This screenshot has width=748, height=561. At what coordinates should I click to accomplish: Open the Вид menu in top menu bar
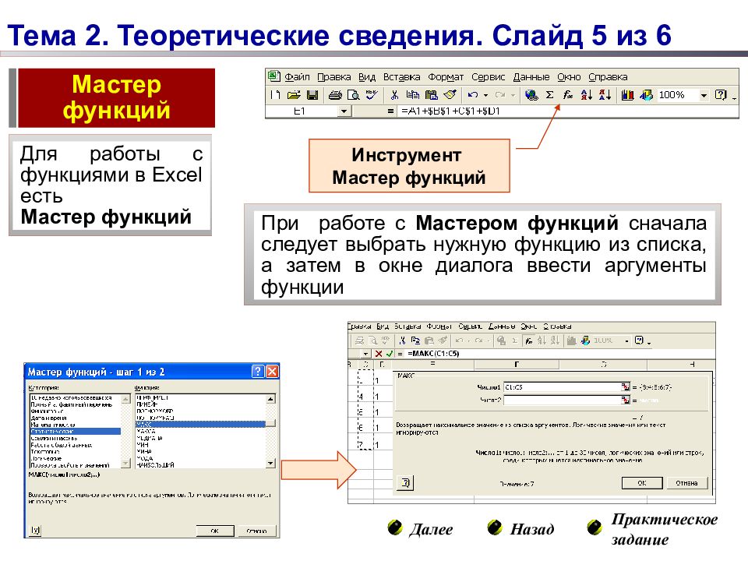pyautogui.click(x=367, y=77)
